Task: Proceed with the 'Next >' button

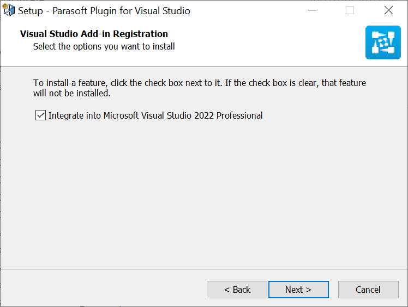Action: (x=298, y=290)
